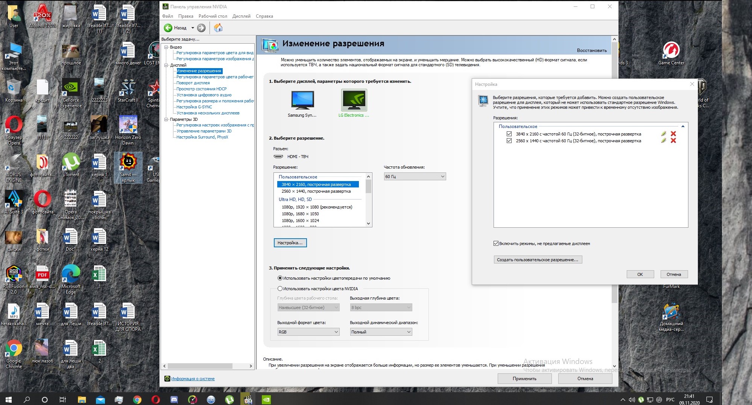The image size is (752, 405).
Task: Open the 'Справка' menu
Action: pyautogui.click(x=264, y=16)
